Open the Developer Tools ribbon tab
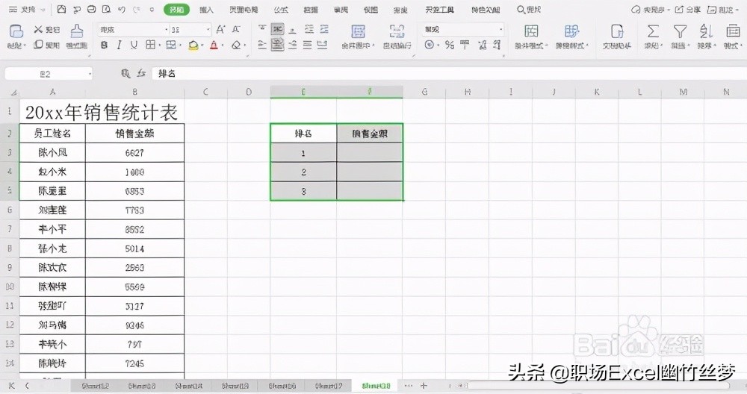 coord(439,10)
